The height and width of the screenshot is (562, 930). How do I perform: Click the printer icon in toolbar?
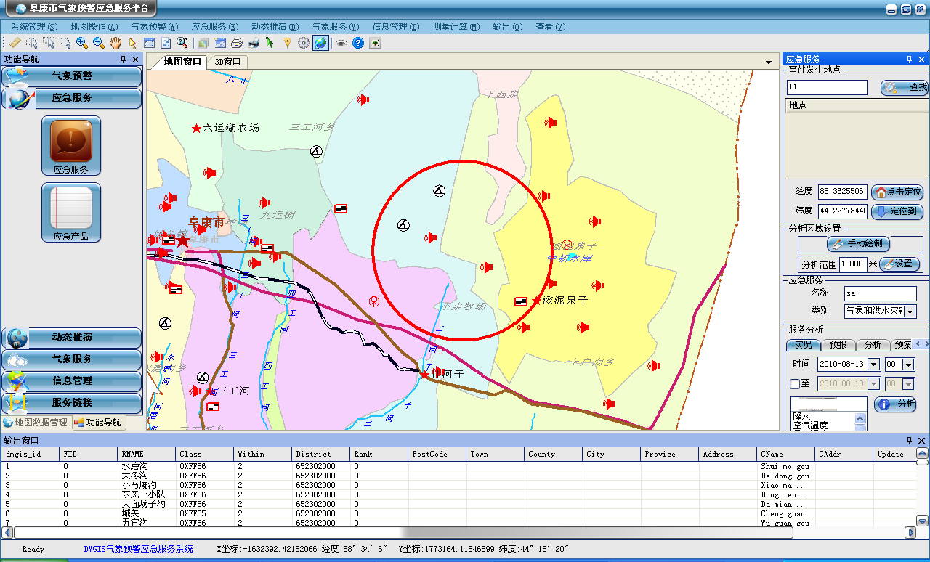(237, 43)
